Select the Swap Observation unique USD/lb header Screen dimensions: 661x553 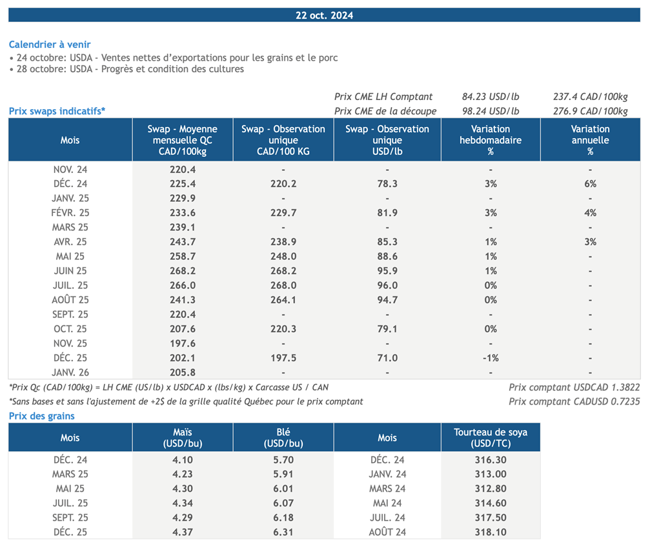387,140
